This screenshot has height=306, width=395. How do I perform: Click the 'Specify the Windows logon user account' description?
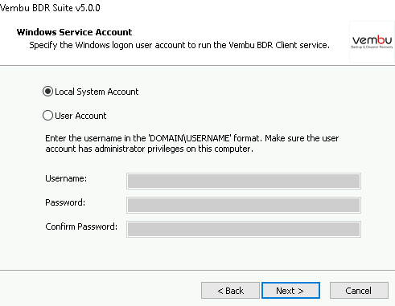click(179, 45)
